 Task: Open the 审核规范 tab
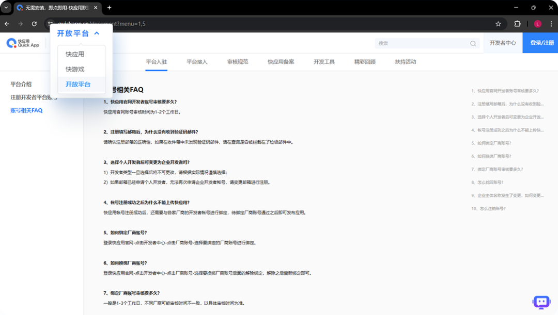(238, 62)
